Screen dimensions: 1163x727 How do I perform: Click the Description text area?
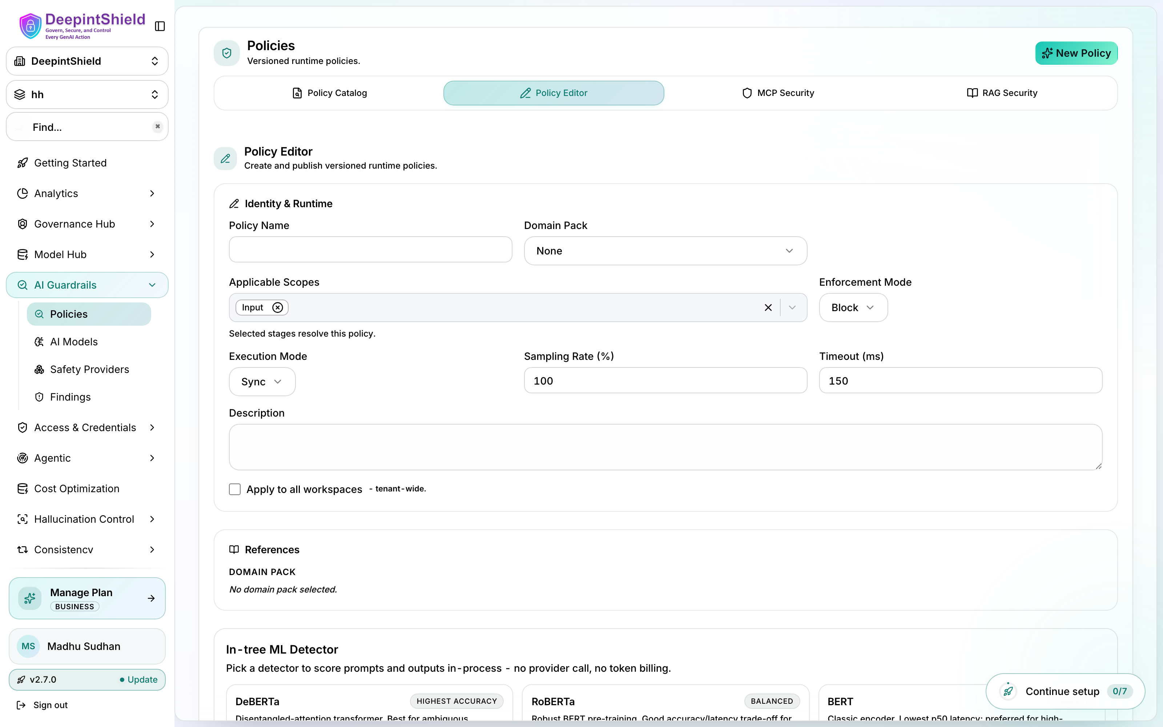[665, 447]
